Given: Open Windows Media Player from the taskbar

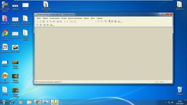Looking at the screenshot, I should (x=20, y=102).
